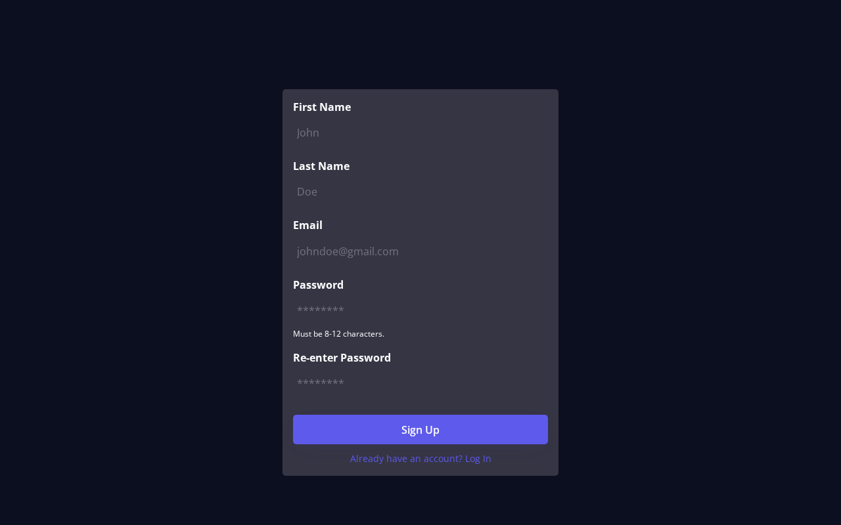Viewport: 841px width, 525px height.
Task: Open the Log In link
Action: 478,459
